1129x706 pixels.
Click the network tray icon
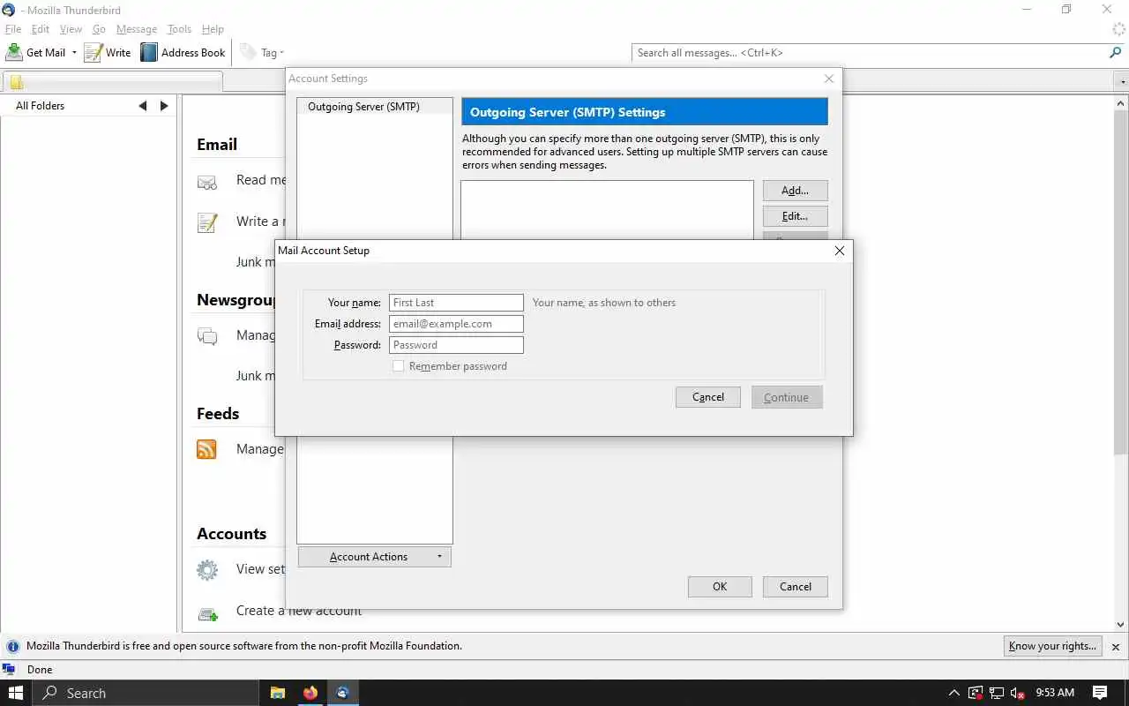coord(996,693)
